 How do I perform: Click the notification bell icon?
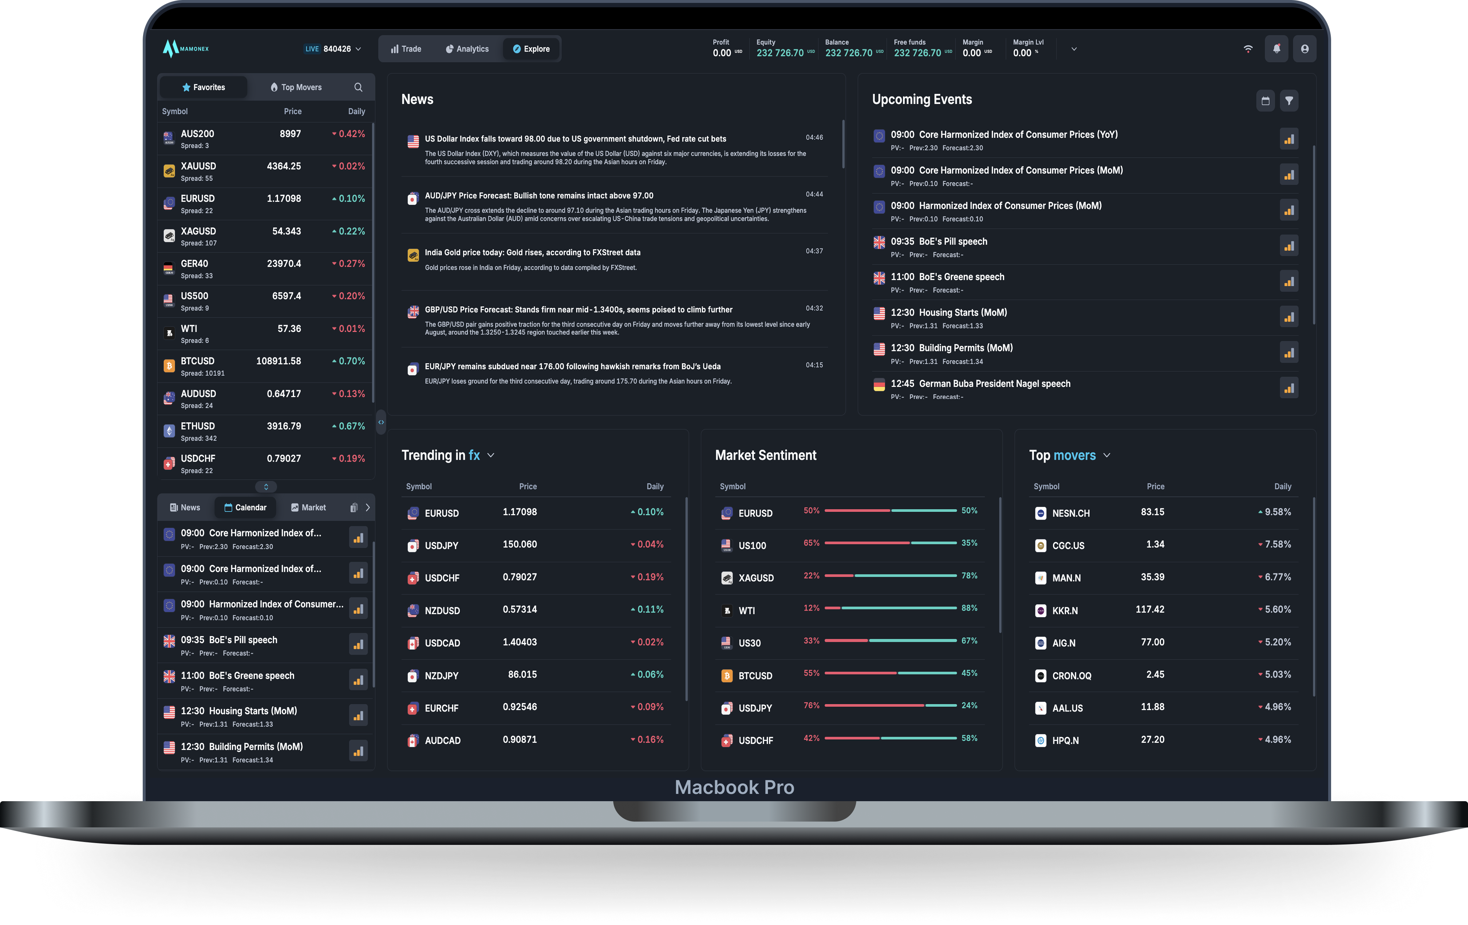[x=1276, y=49]
